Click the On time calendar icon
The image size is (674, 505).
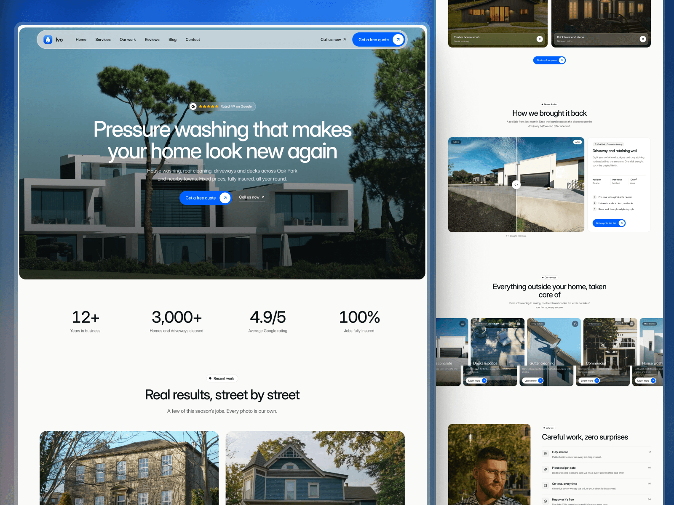(546, 486)
